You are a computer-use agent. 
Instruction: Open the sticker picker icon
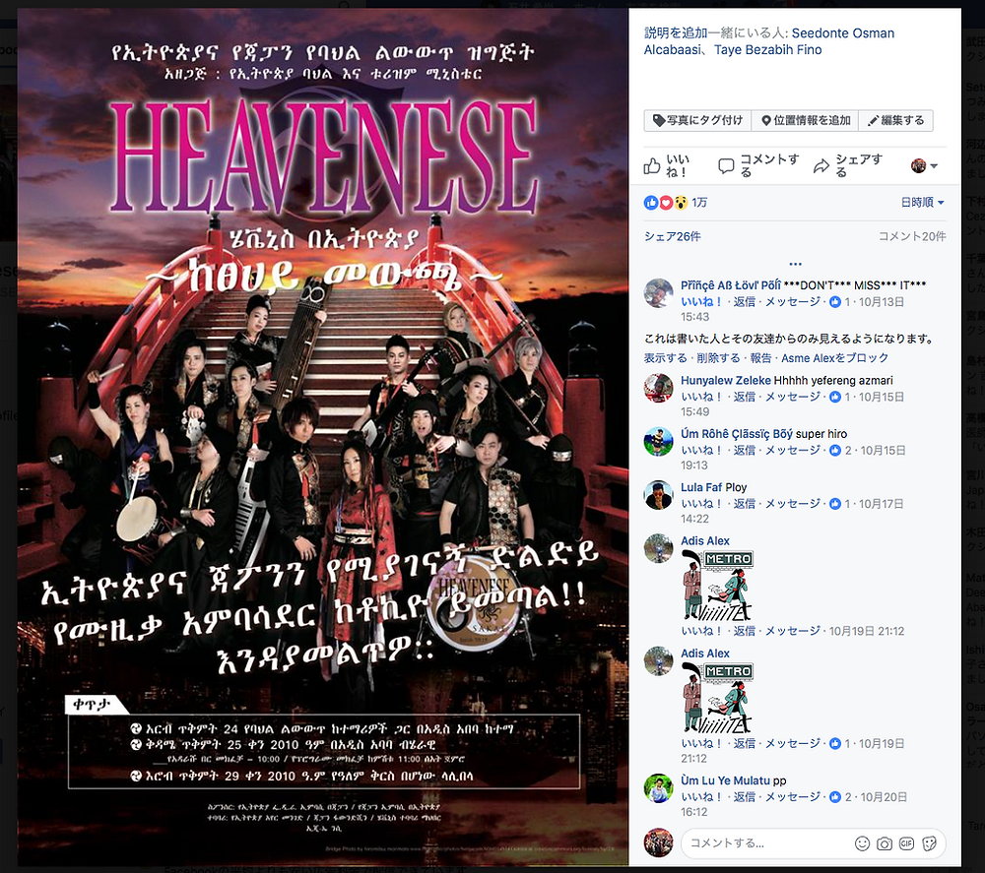point(929,843)
